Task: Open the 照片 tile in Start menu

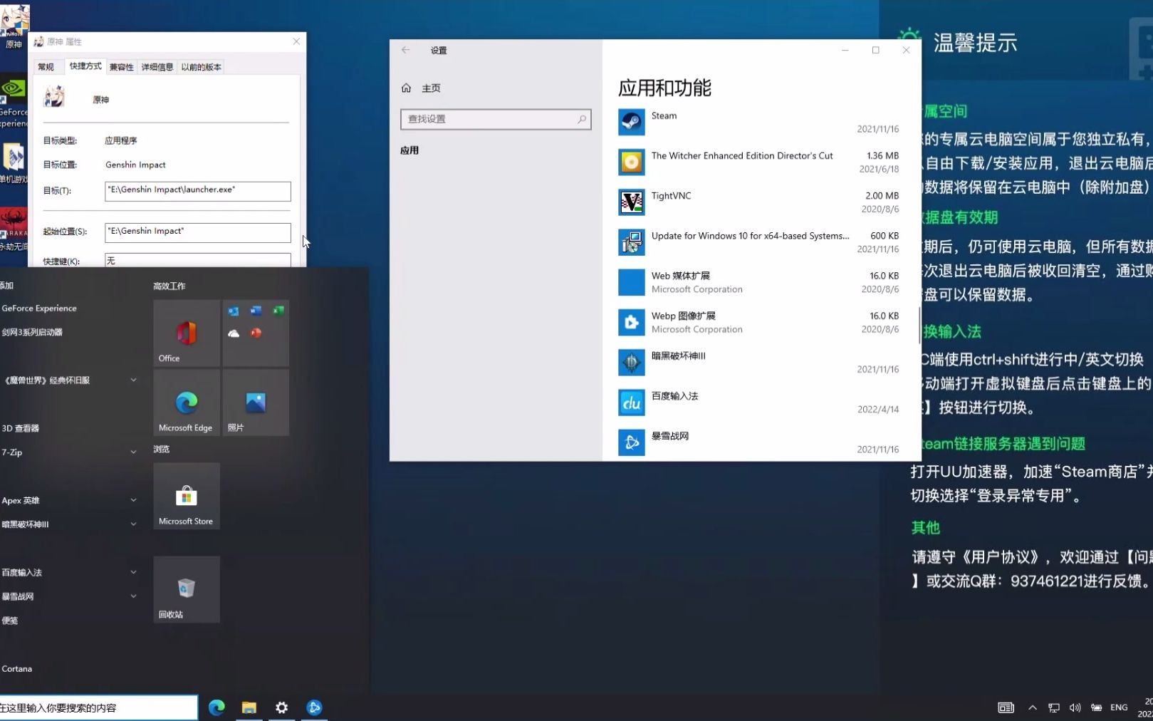Action: point(255,402)
